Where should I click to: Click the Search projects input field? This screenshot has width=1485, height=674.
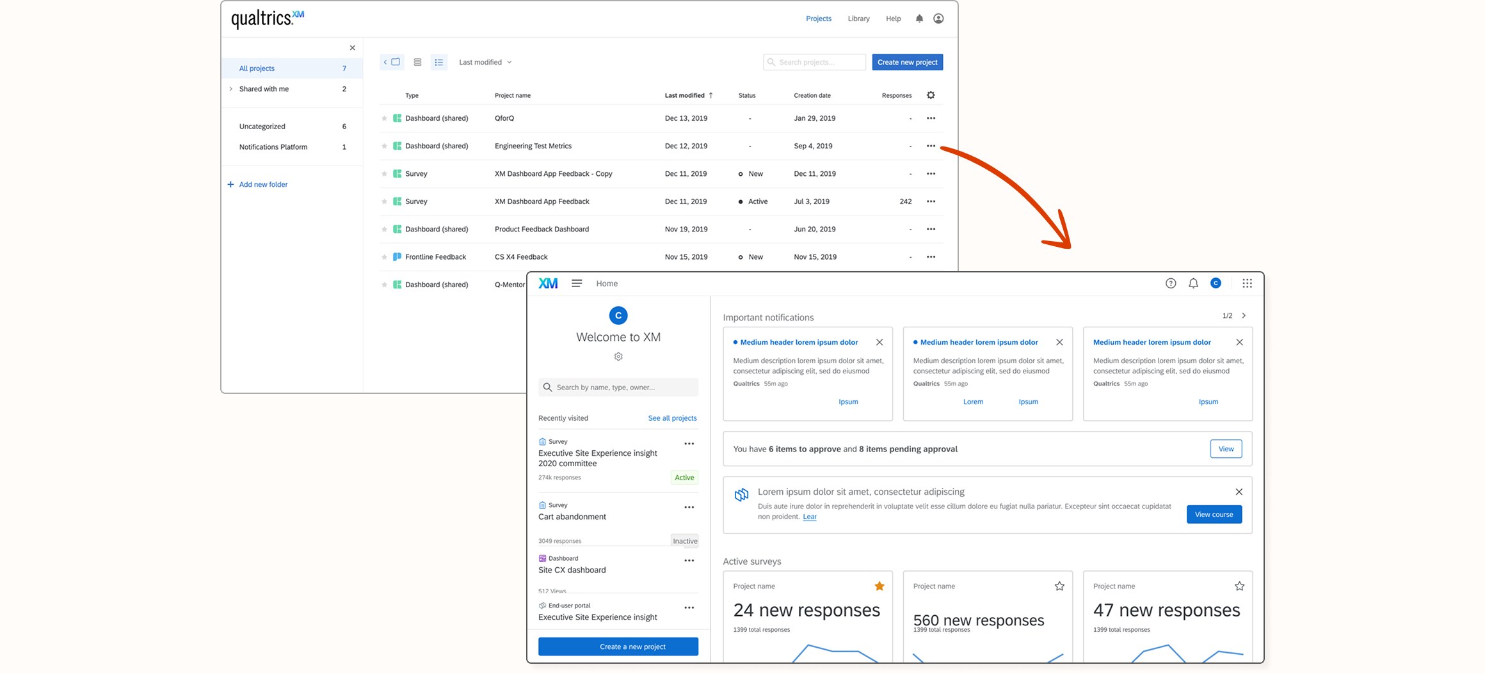pyautogui.click(x=814, y=62)
